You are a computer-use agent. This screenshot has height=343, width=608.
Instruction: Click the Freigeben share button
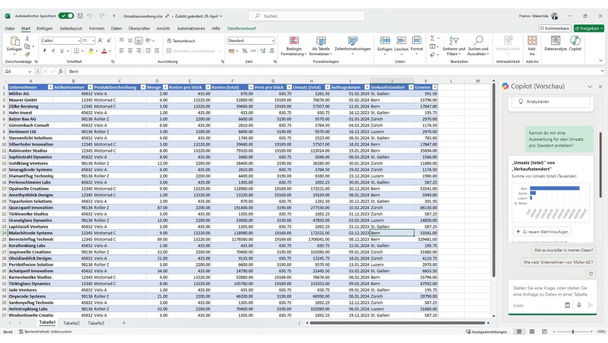[x=589, y=28]
